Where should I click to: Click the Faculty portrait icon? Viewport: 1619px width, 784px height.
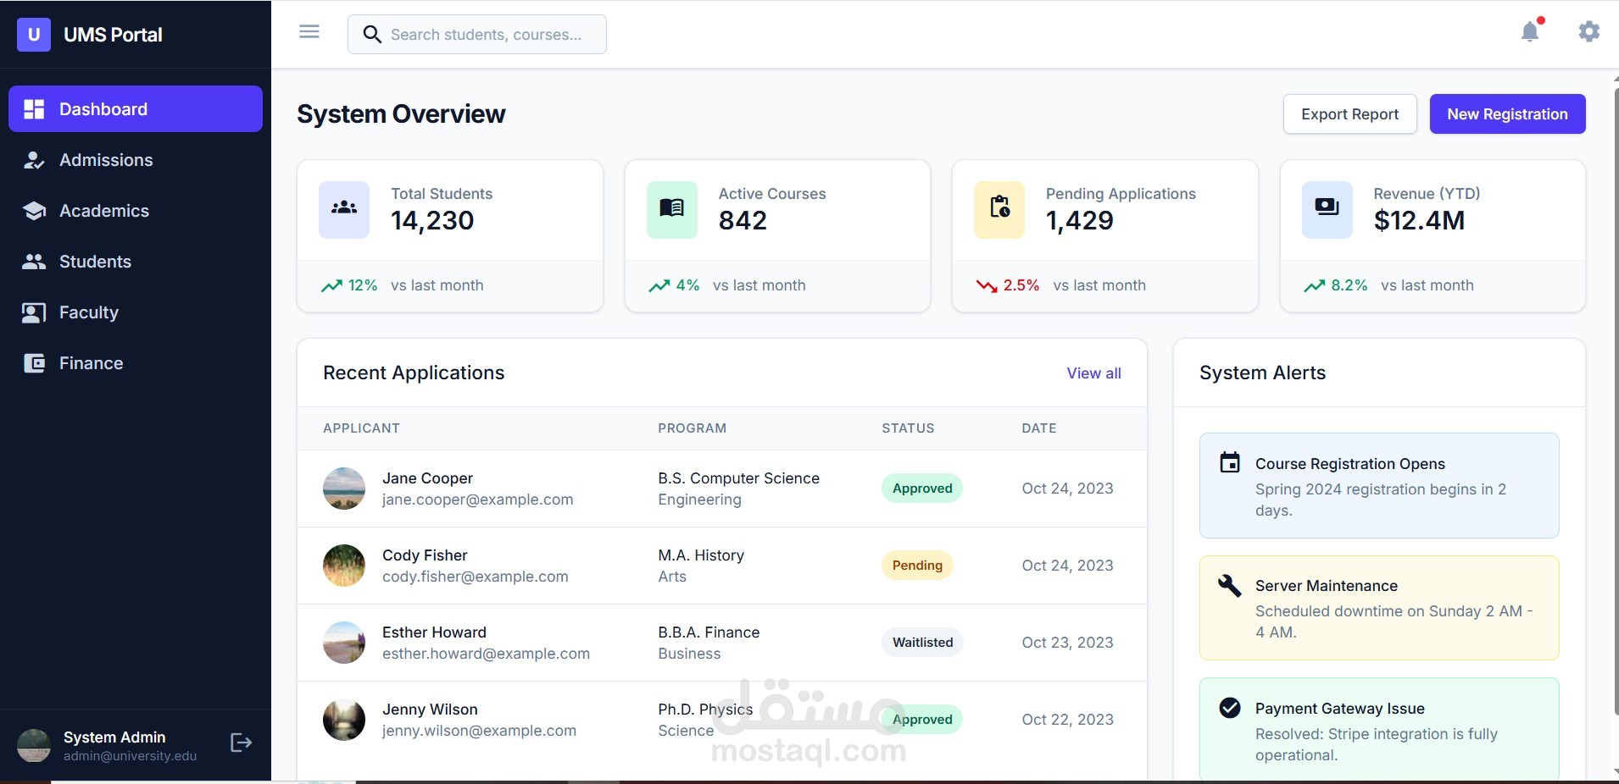point(34,312)
